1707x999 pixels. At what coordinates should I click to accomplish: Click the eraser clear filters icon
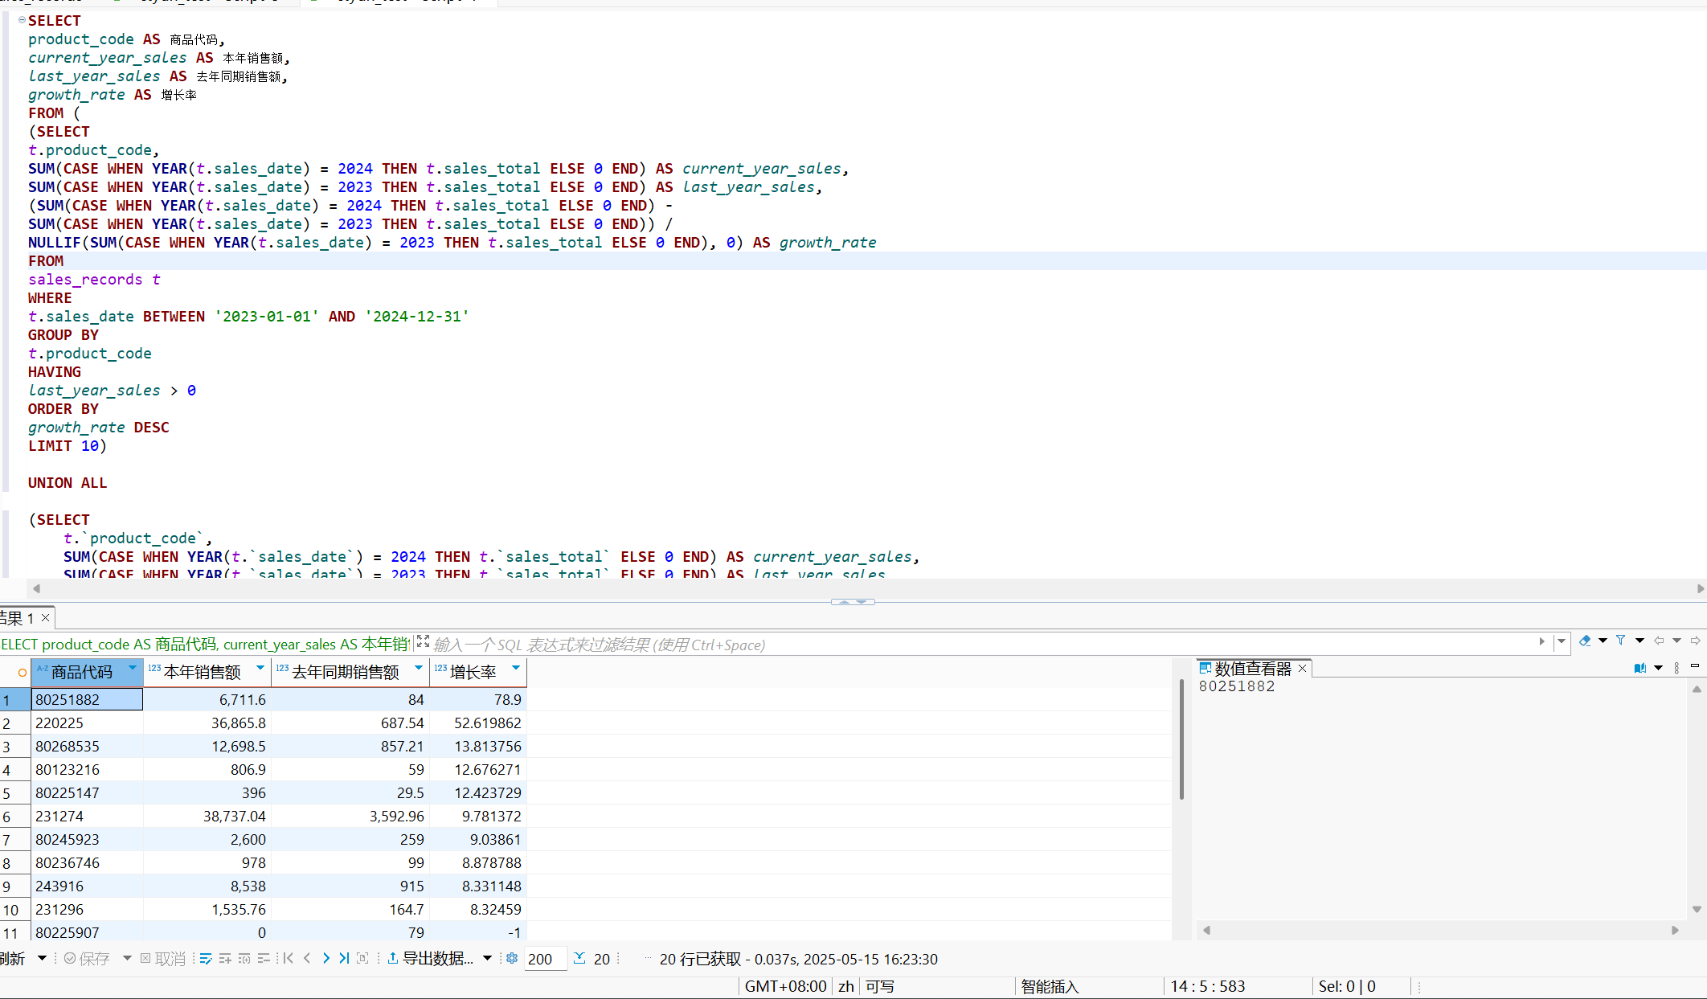1584,641
